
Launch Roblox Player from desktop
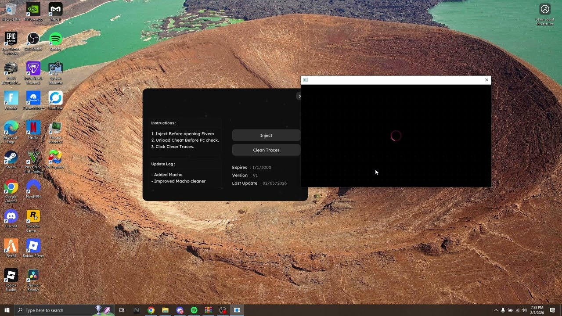point(33,248)
